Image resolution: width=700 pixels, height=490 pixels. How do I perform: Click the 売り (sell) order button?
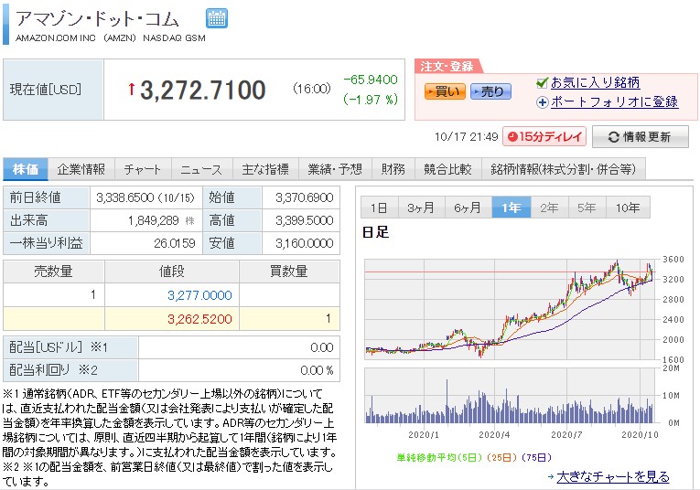(490, 91)
